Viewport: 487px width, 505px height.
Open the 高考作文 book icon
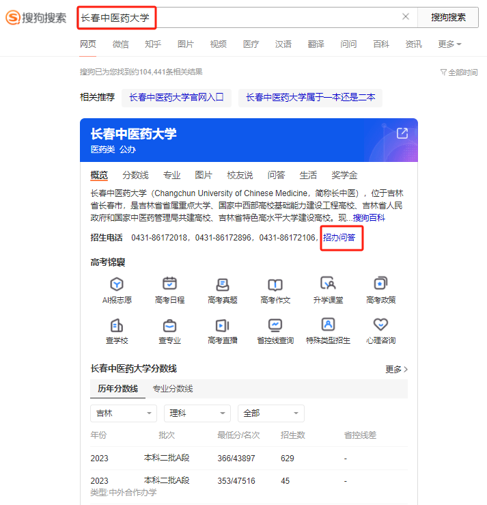coord(275,284)
